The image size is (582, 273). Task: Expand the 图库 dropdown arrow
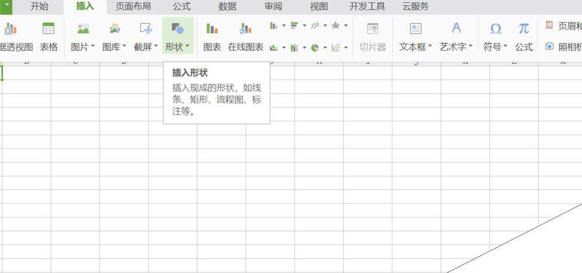click(x=125, y=46)
